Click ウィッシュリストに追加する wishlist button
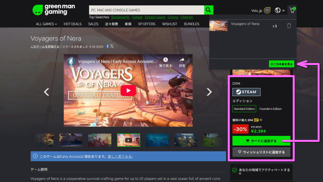This screenshot has height=182, width=323. point(261,152)
